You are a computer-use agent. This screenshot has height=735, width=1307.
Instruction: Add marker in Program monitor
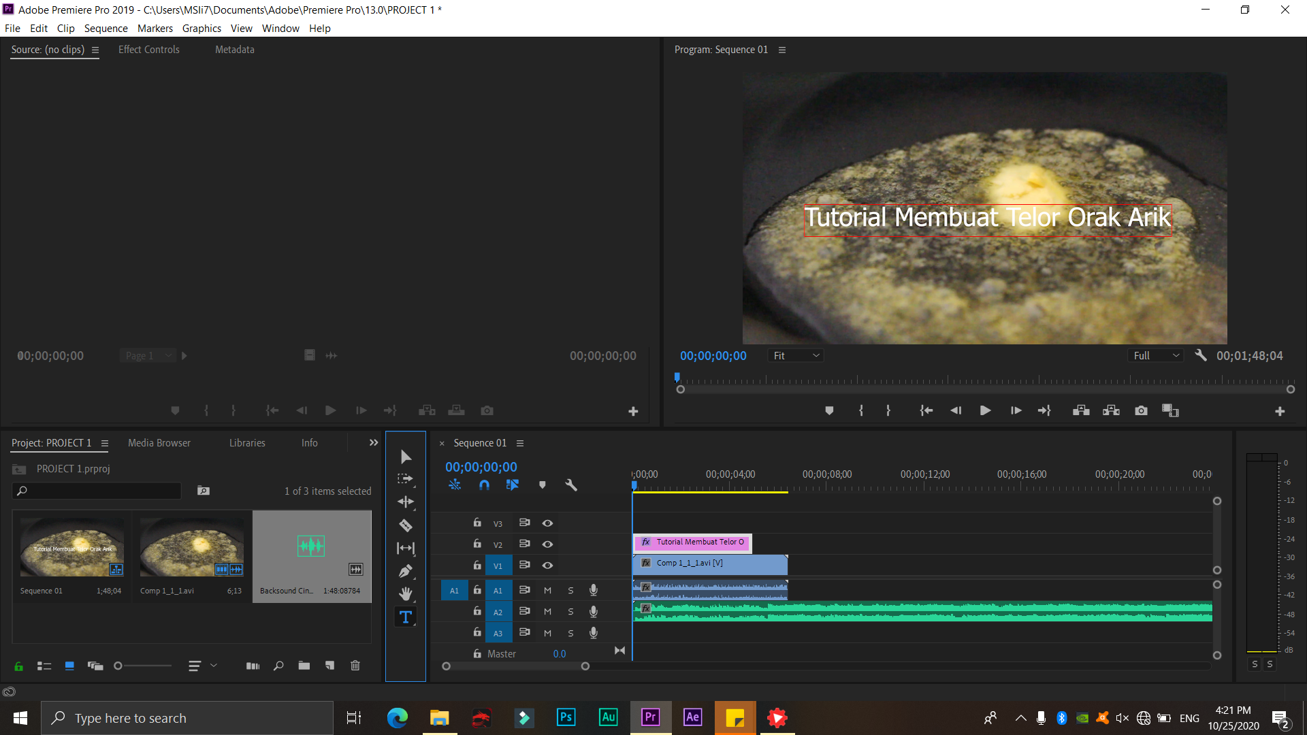(x=829, y=410)
